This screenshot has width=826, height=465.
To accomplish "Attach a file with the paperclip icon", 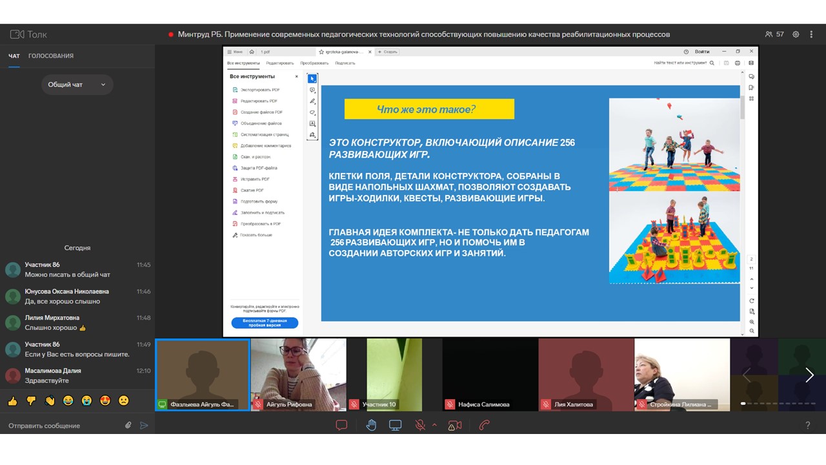I will click(x=128, y=426).
